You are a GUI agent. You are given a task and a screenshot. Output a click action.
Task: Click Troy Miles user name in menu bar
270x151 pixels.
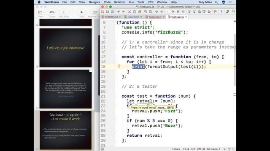point(205,2)
